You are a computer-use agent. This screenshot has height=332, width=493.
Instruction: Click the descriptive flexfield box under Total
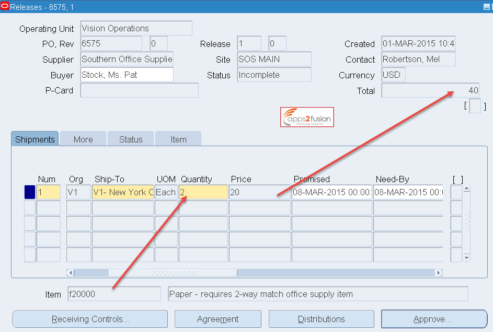tap(475, 106)
